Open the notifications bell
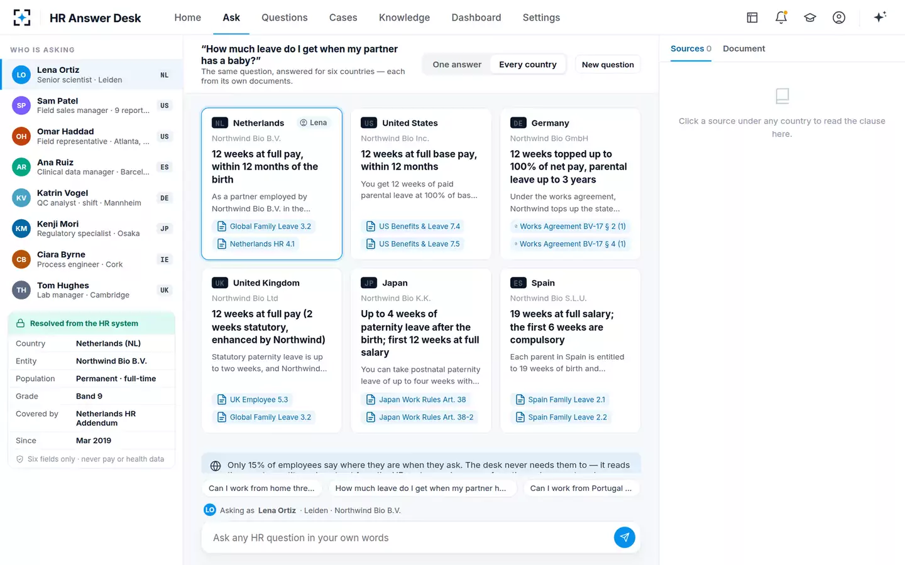This screenshot has width=905, height=565. (x=781, y=18)
